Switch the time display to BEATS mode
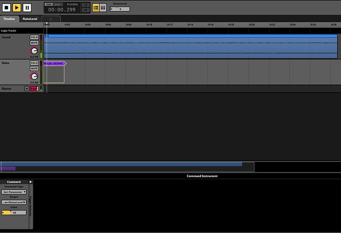 pos(58,4)
